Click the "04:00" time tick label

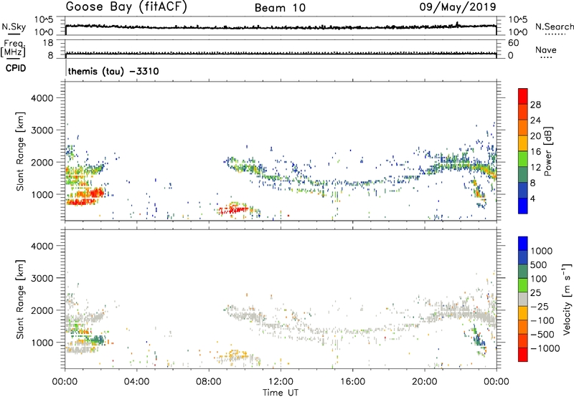click(x=136, y=382)
